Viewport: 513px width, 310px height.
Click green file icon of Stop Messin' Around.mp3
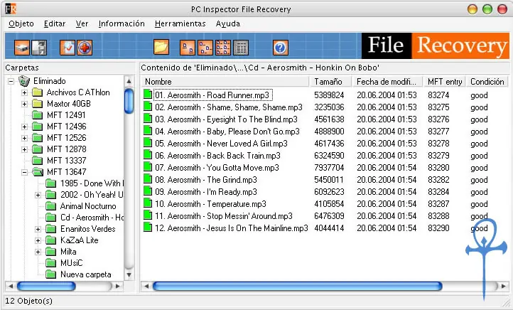[x=148, y=215]
